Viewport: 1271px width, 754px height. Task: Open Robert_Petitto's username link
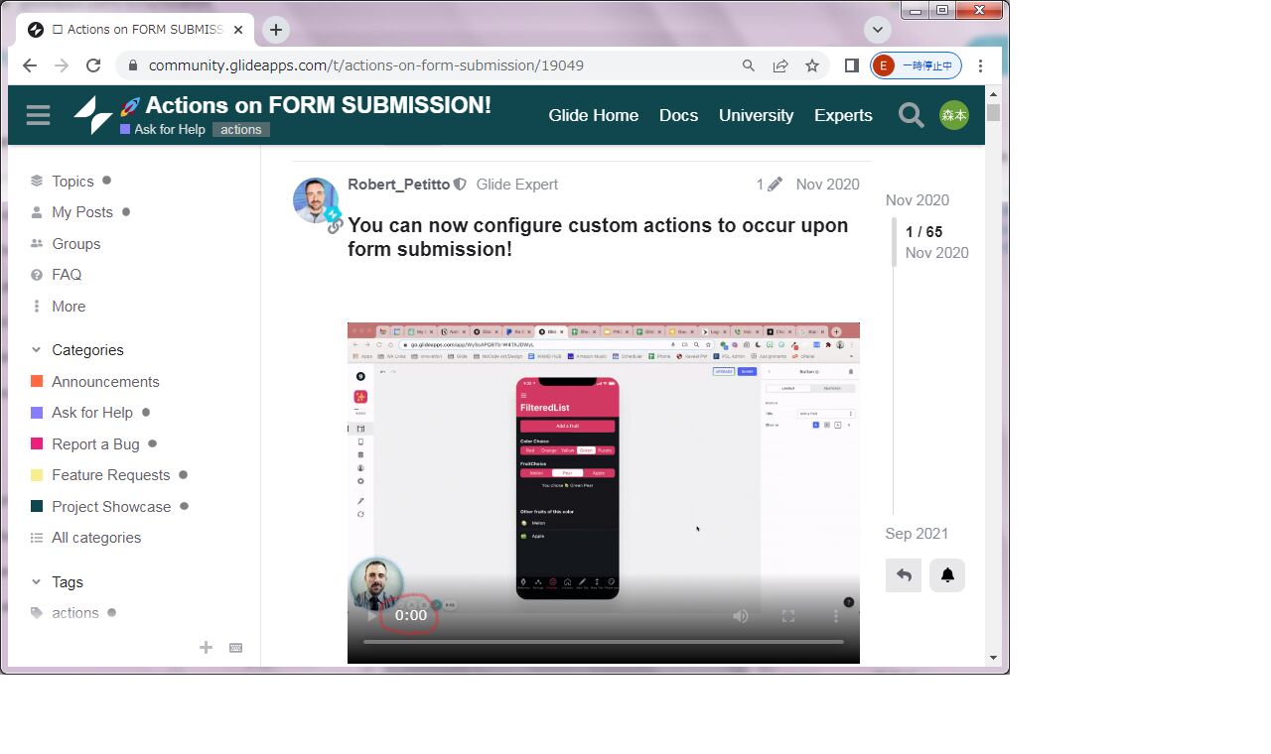(399, 185)
